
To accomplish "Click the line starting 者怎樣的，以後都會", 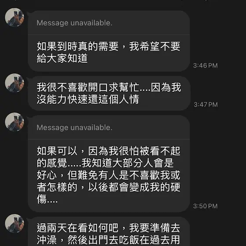I will coord(109,187).
